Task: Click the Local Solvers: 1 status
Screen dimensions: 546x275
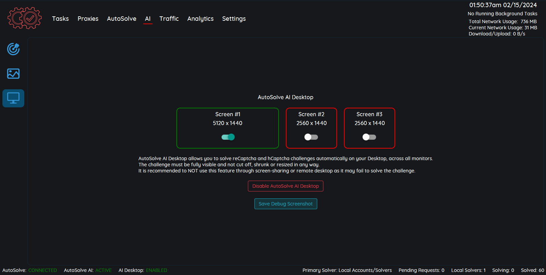Action: point(468,270)
